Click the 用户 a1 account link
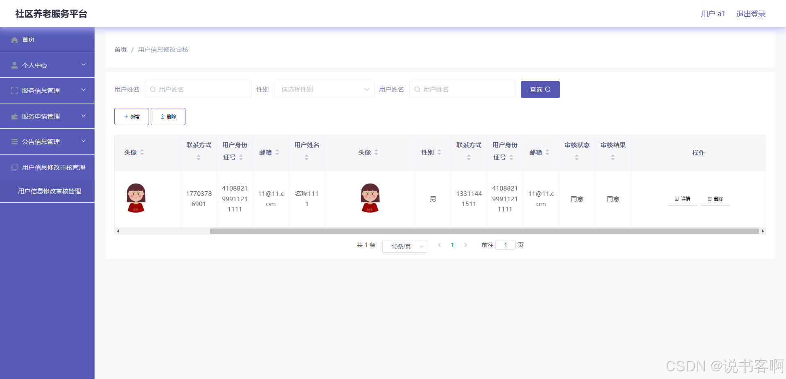This screenshot has width=786, height=379. [x=713, y=14]
